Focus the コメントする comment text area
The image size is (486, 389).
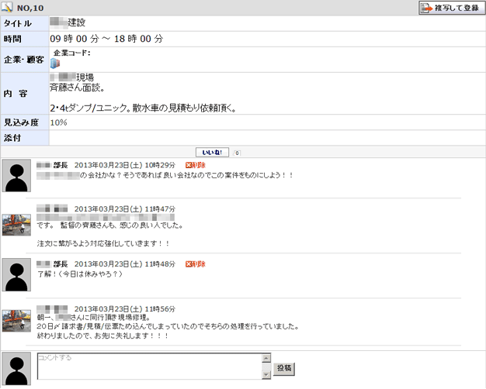click(x=150, y=366)
